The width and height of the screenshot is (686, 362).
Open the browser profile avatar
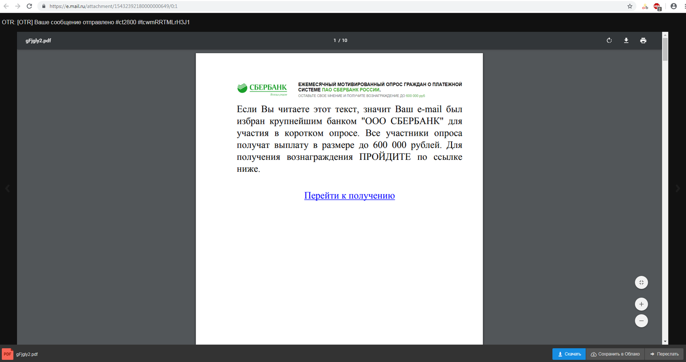(674, 6)
